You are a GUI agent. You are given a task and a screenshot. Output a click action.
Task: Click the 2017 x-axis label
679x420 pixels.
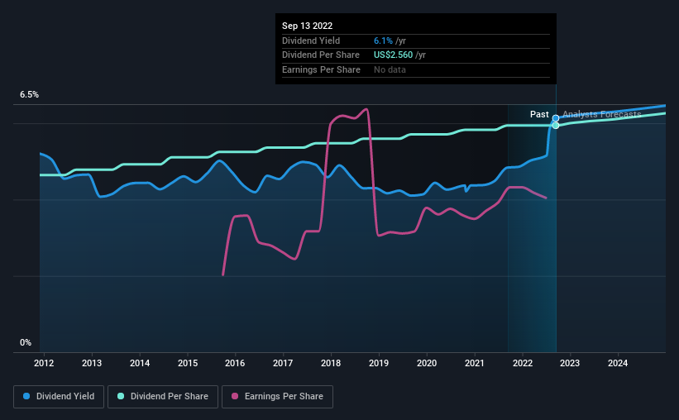(283, 363)
